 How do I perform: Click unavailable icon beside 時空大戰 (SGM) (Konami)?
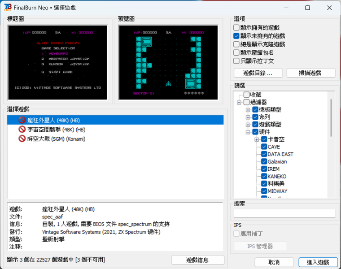click(x=22, y=139)
